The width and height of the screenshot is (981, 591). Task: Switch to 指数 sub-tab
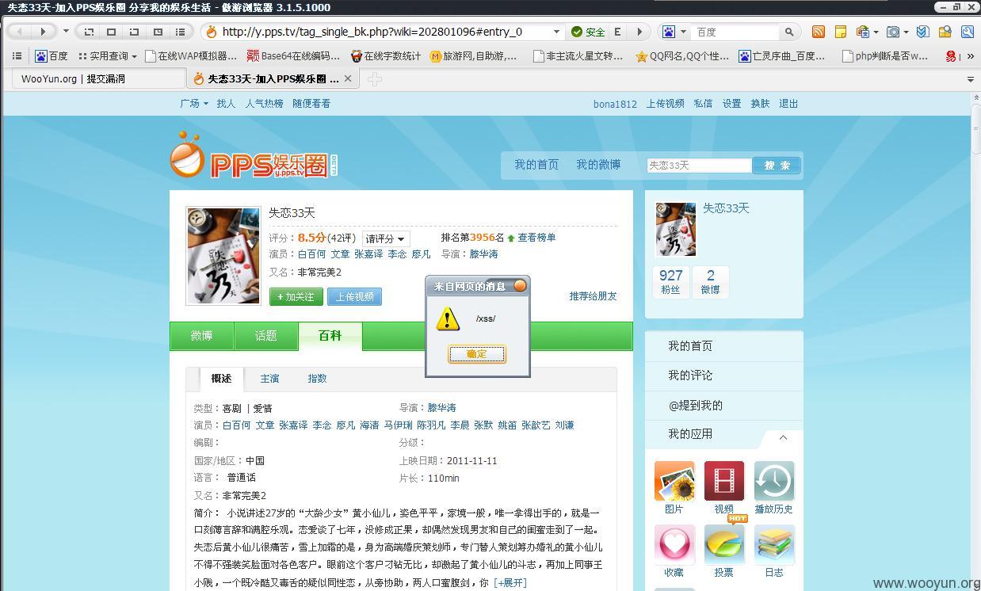pyautogui.click(x=317, y=379)
